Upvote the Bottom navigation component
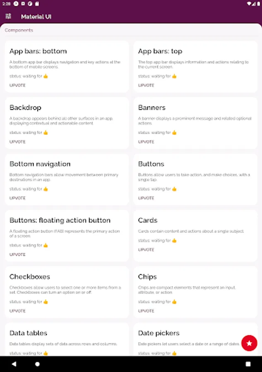 tap(17, 198)
